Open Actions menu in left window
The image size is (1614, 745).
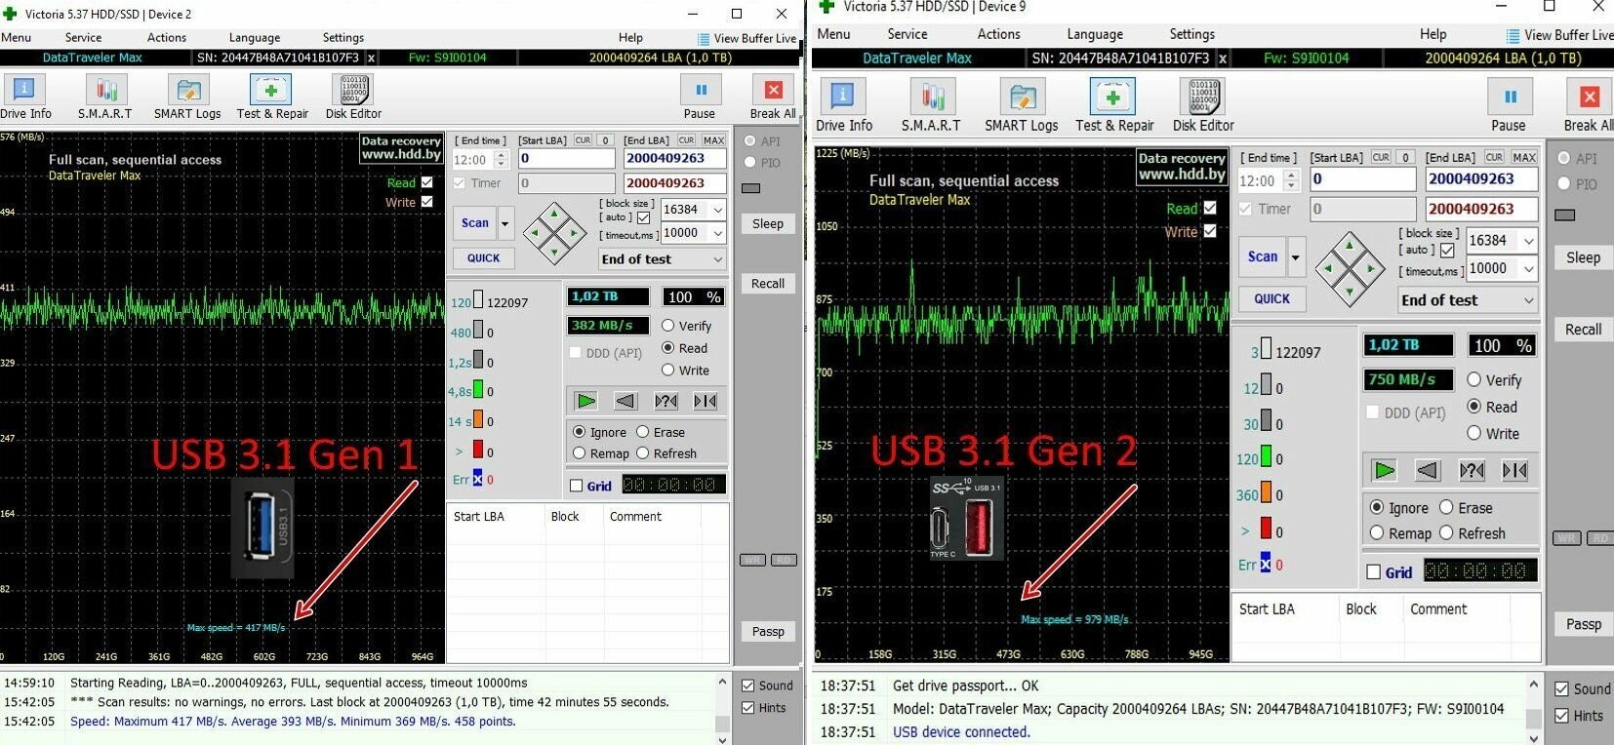(x=167, y=38)
